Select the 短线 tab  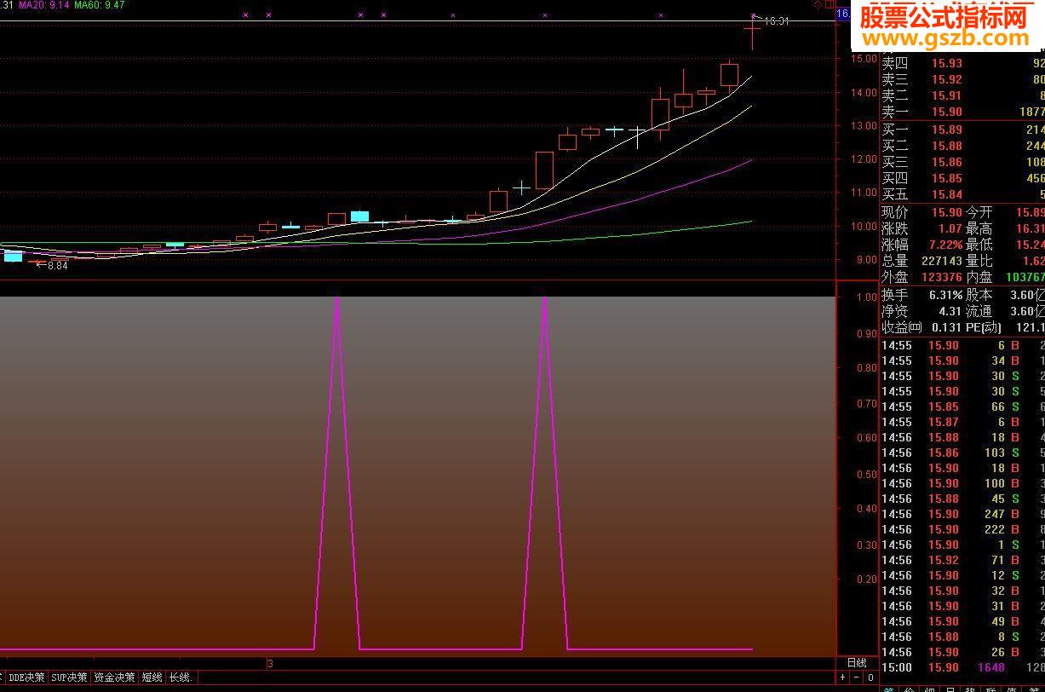(152, 678)
